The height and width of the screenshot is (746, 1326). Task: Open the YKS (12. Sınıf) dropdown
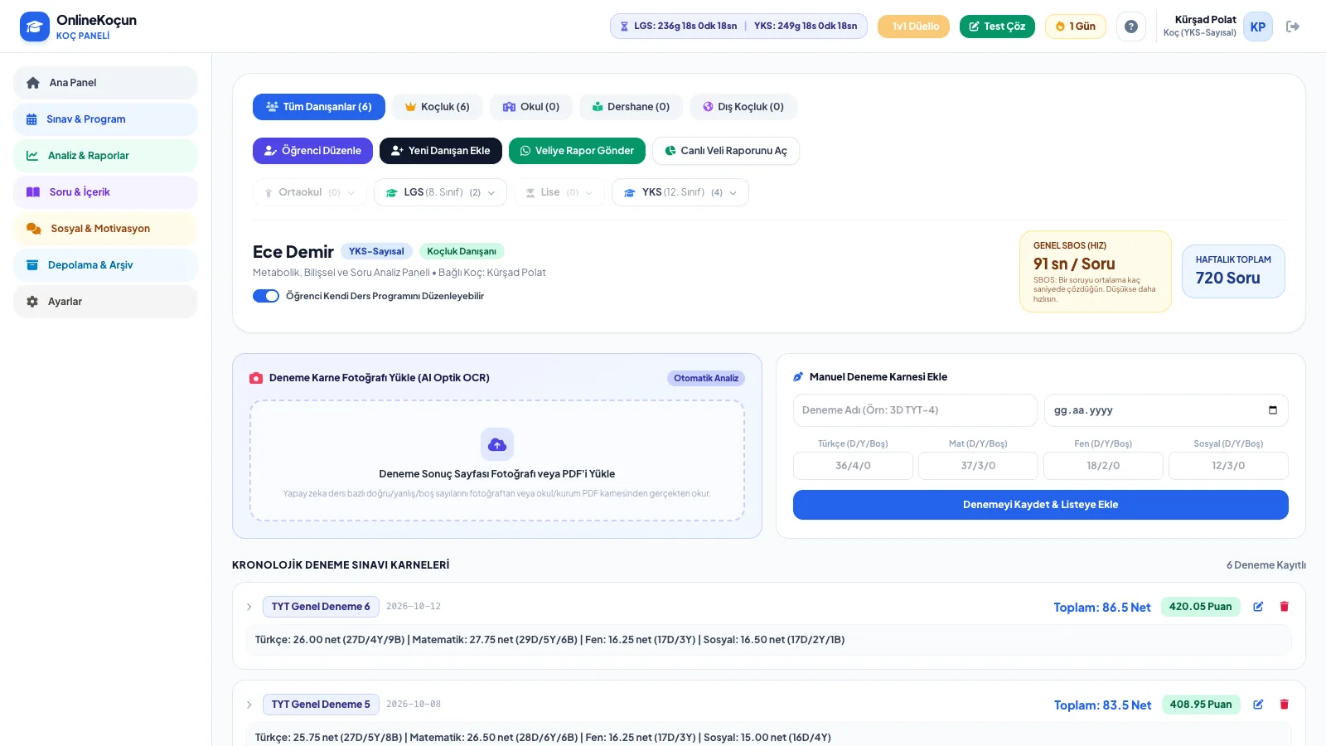(x=680, y=192)
